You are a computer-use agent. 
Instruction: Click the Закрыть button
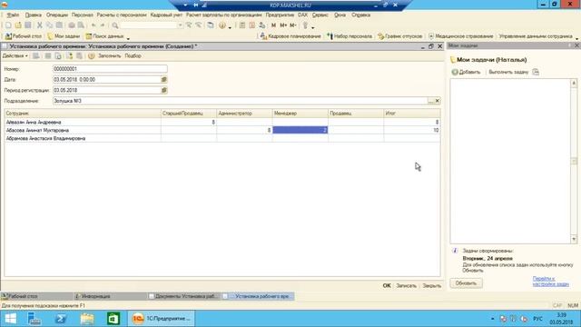[432, 285]
